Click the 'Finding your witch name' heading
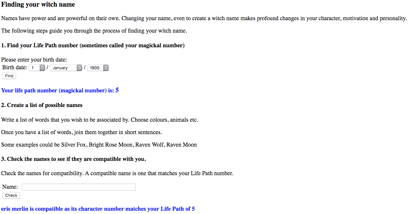The height and width of the screenshot is (214, 410). [38, 4]
